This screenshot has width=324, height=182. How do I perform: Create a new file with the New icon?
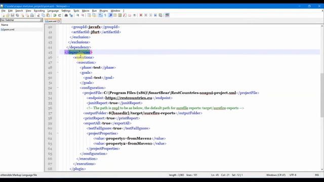pos(3,15)
